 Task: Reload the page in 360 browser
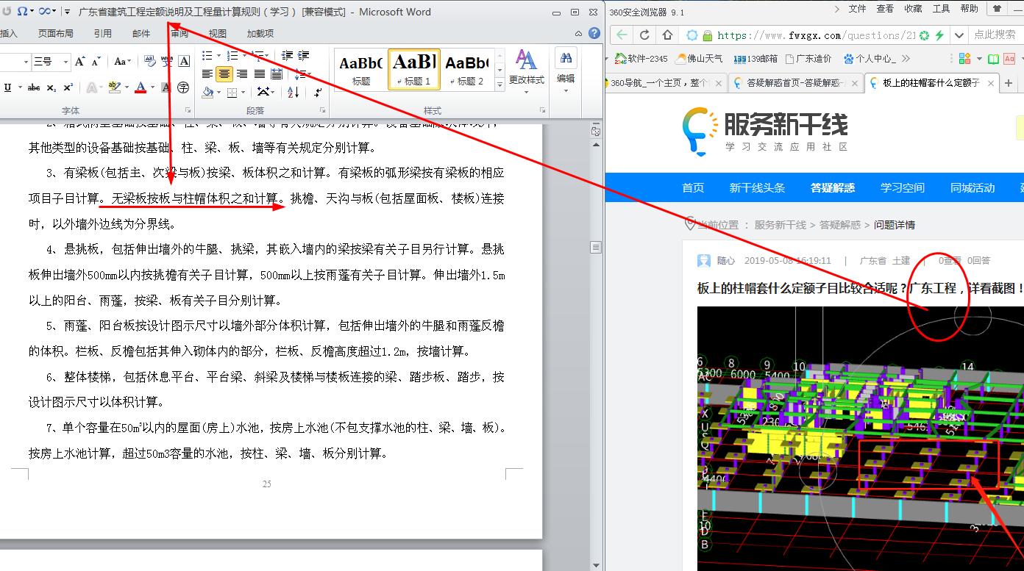coord(644,35)
